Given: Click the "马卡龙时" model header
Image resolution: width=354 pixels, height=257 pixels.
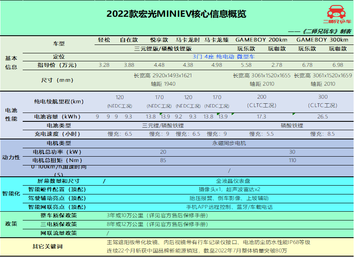Looking at the screenshot, I should (188, 40).
